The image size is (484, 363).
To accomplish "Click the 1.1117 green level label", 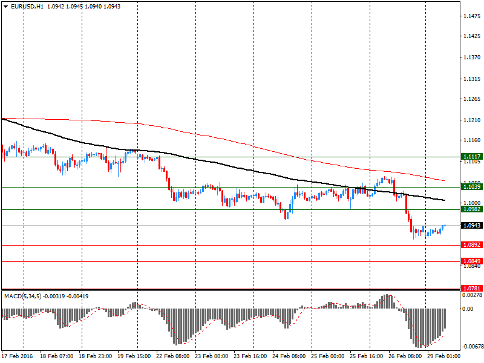I will (x=472, y=157).
